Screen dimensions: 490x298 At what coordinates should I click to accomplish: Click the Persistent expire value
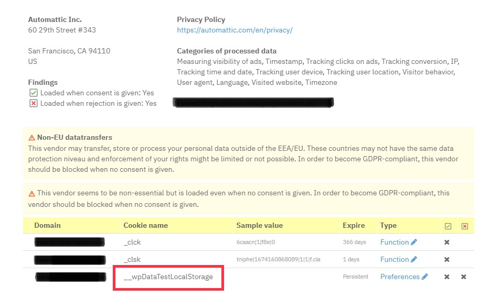click(356, 277)
